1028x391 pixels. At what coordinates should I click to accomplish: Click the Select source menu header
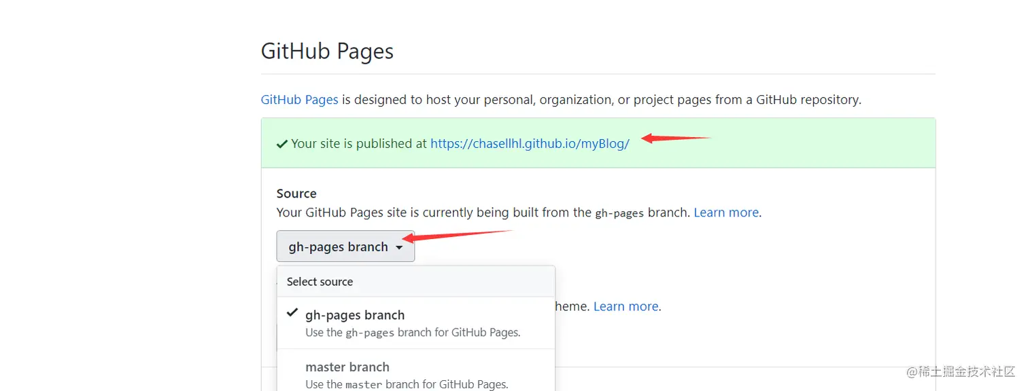[416, 282]
